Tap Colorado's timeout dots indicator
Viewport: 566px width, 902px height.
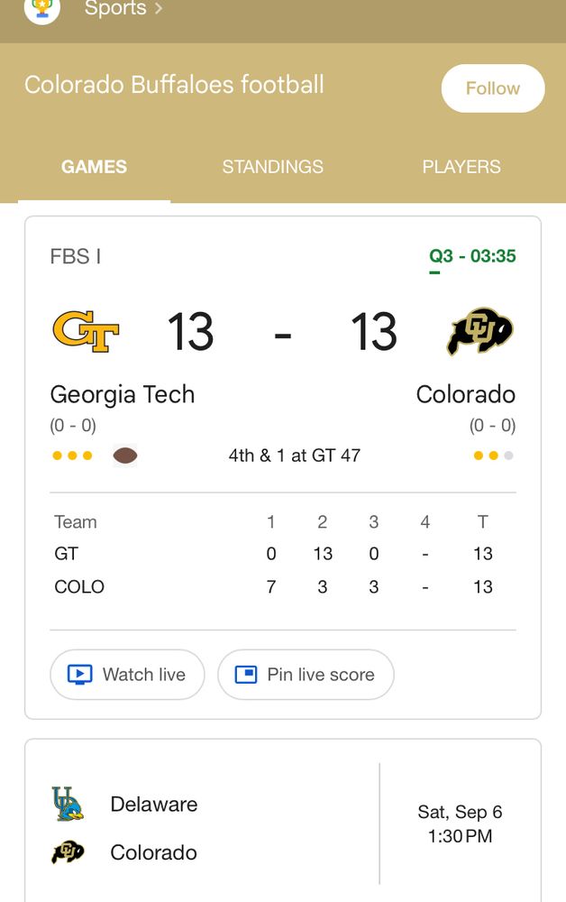point(493,456)
